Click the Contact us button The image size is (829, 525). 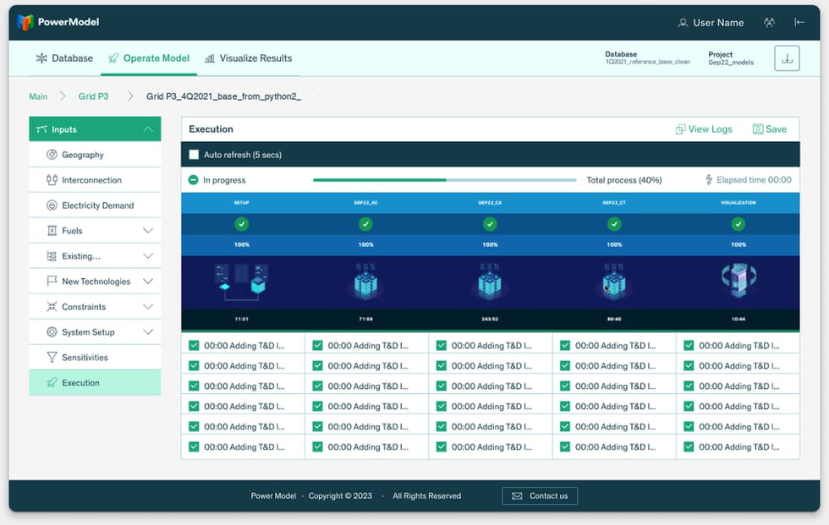[x=540, y=496]
